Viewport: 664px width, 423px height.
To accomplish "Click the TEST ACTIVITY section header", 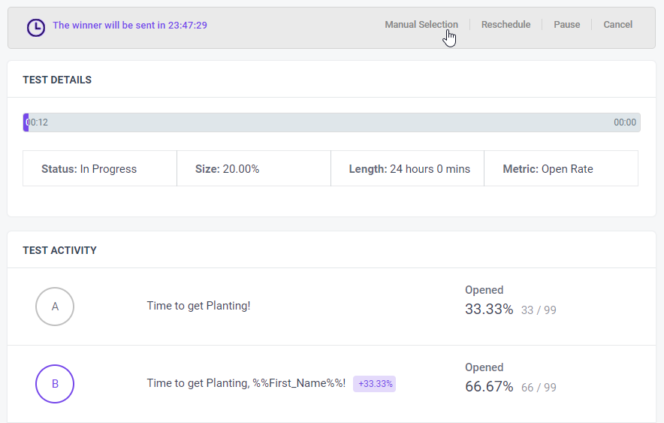I will pyautogui.click(x=59, y=250).
